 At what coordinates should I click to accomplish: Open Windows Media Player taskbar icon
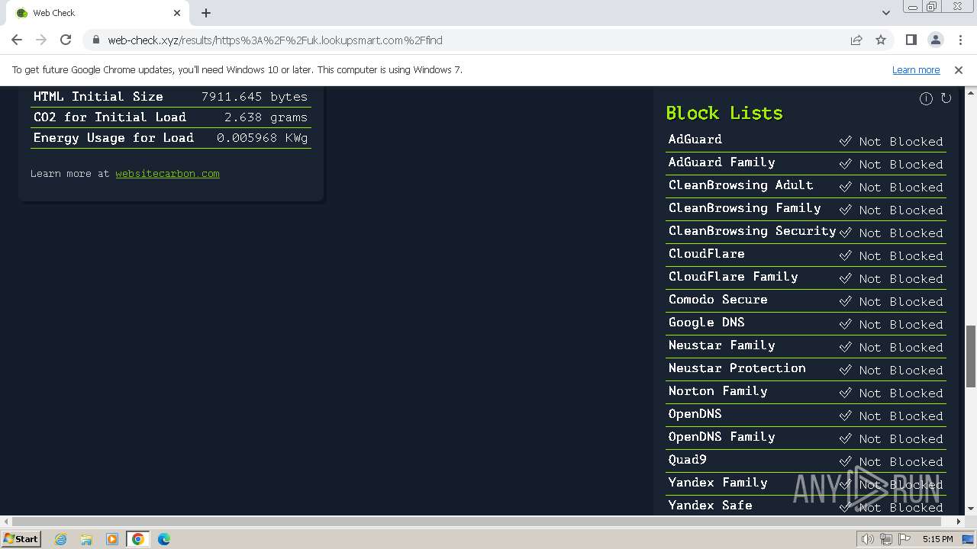point(112,539)
